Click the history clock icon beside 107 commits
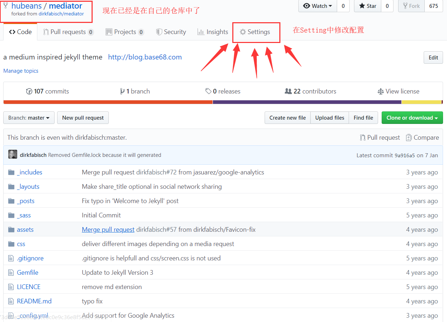 click(x=29, y=91)
